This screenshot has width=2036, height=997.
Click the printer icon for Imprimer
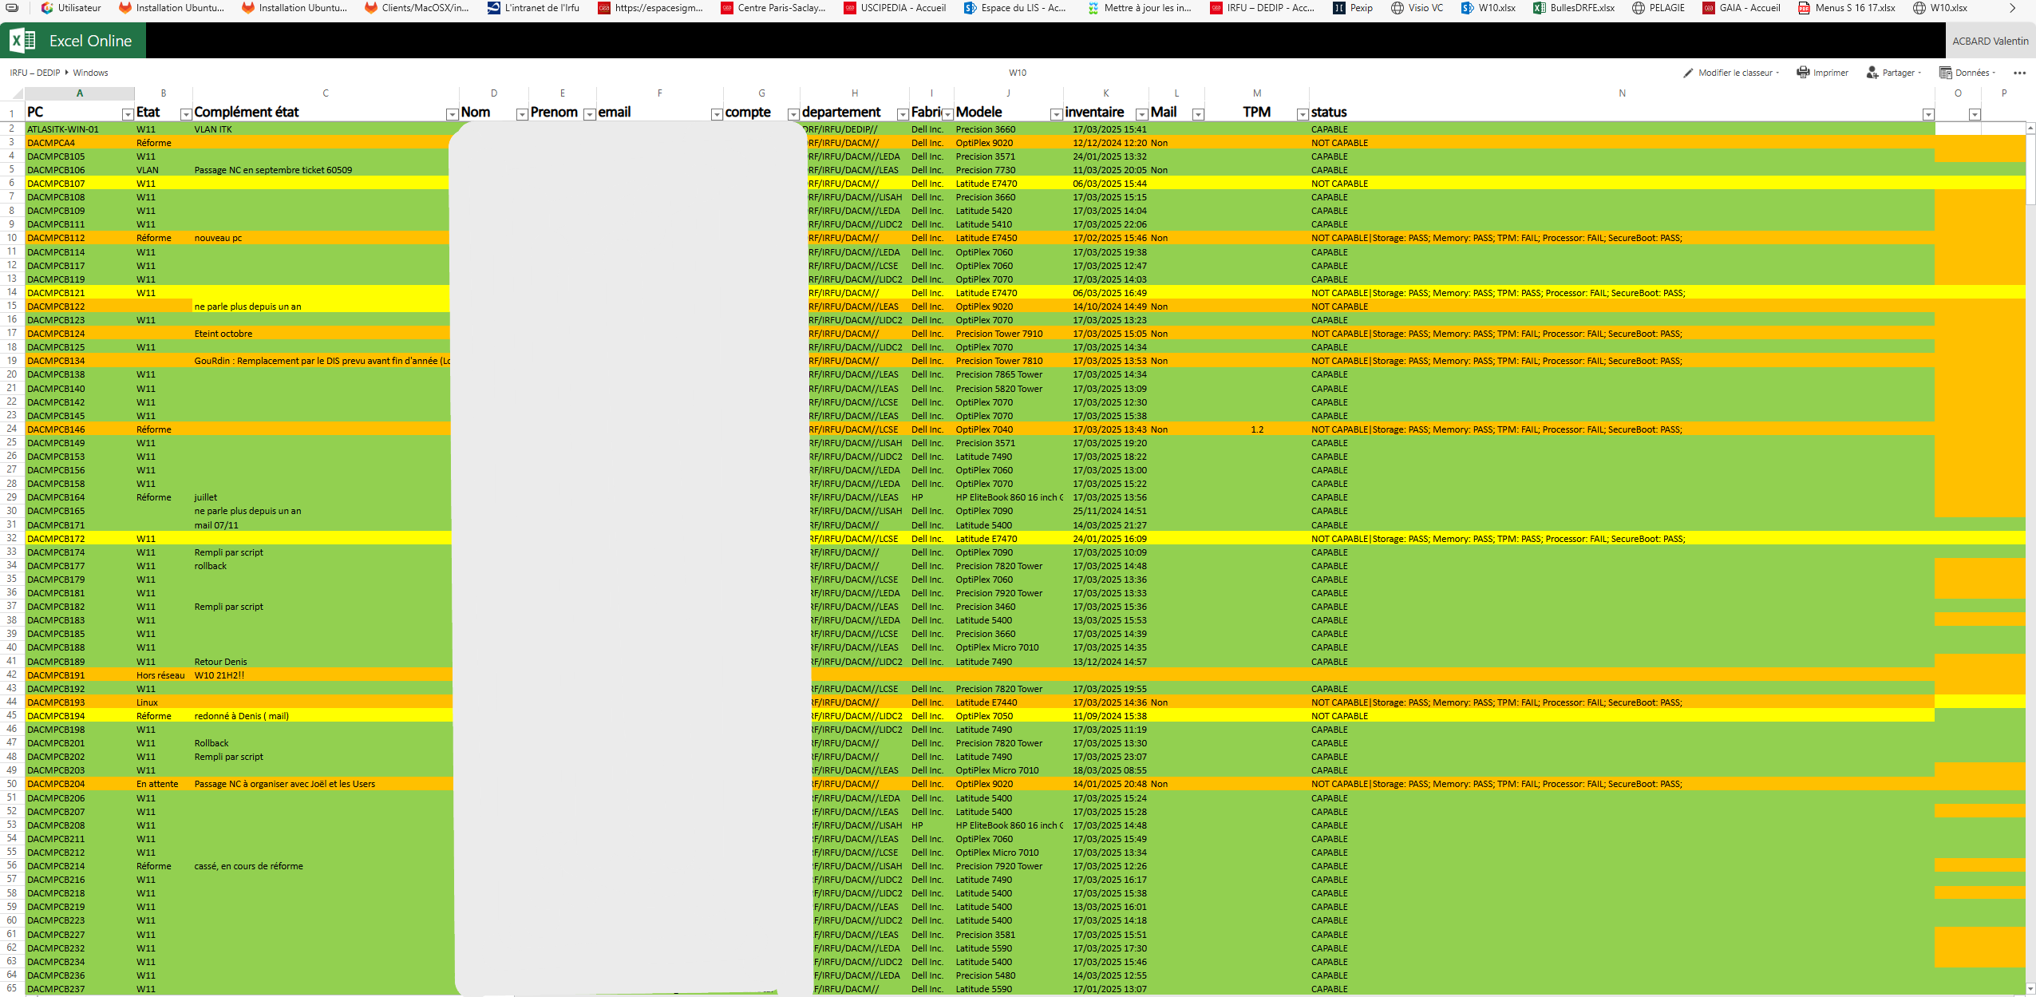(1802, 73)
